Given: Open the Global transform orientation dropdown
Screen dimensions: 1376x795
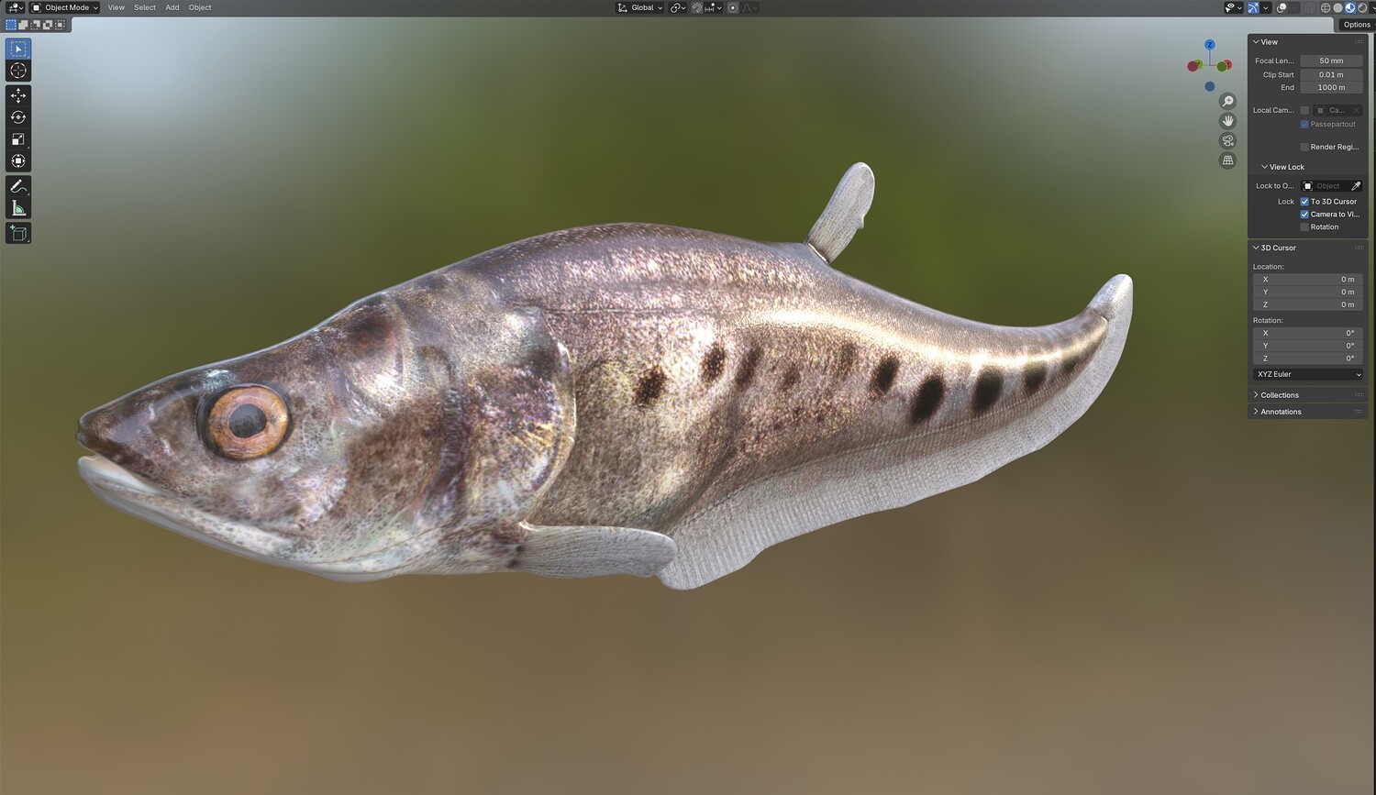Looking at the screenshot, I should [640, 7].
